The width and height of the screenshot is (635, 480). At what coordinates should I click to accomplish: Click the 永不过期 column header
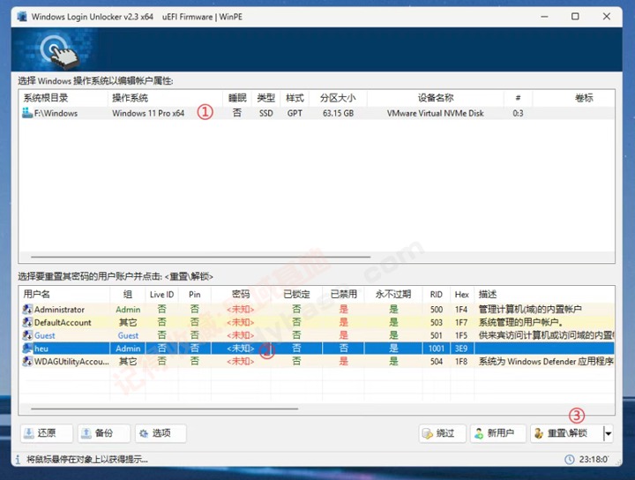(x=393, y=294)
